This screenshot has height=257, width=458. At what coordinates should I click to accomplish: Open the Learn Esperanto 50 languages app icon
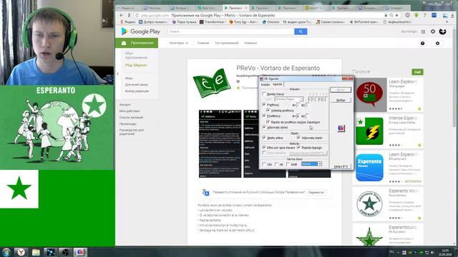click(x=369, y=94)
